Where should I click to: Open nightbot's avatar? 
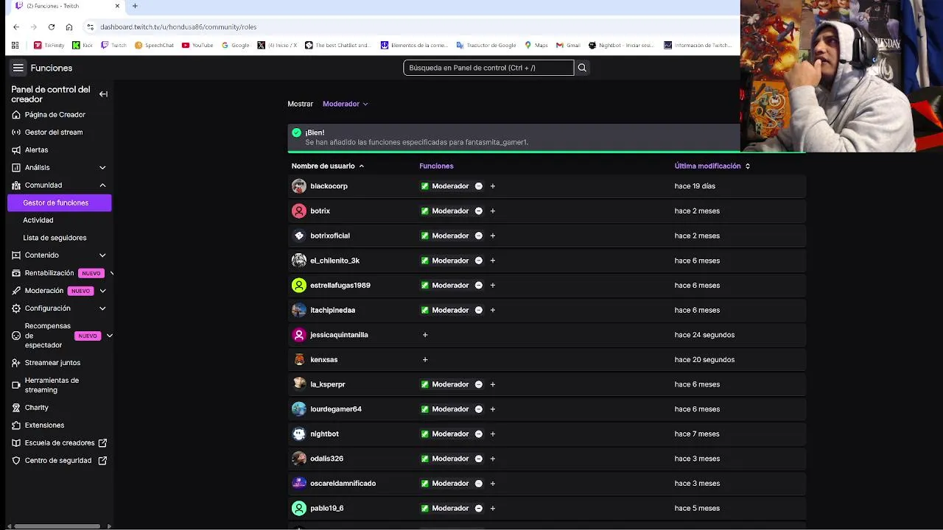298,434
